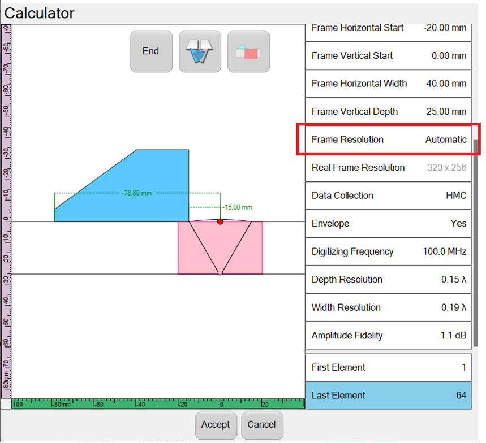Screen dimensions: 486x443
Task: Select the highlighted Last Element row
Action: [x=388, y=396]
